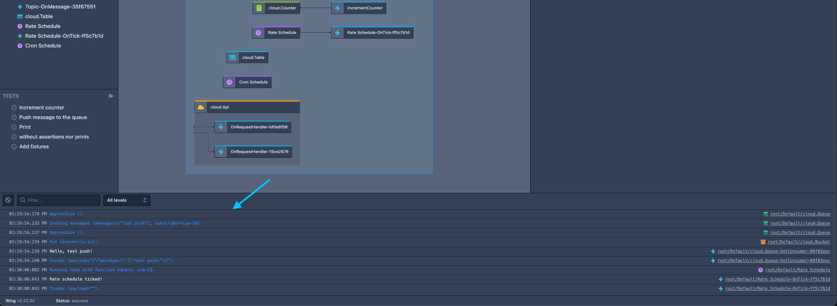Click the cloud.Table node icon in map
837x306 pixels.
pyautogui.click(x=233, y=58)
